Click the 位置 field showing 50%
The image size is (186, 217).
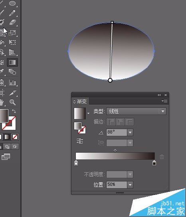(x=117, y=185)
